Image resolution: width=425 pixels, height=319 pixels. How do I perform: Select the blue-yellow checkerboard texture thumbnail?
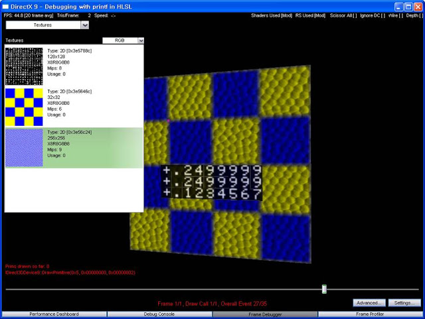point(24,107)
